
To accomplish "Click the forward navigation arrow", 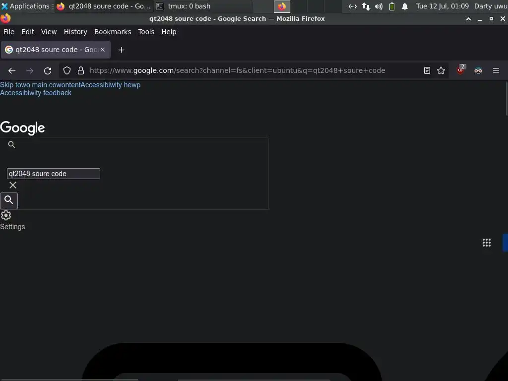I will pos(29,70).
